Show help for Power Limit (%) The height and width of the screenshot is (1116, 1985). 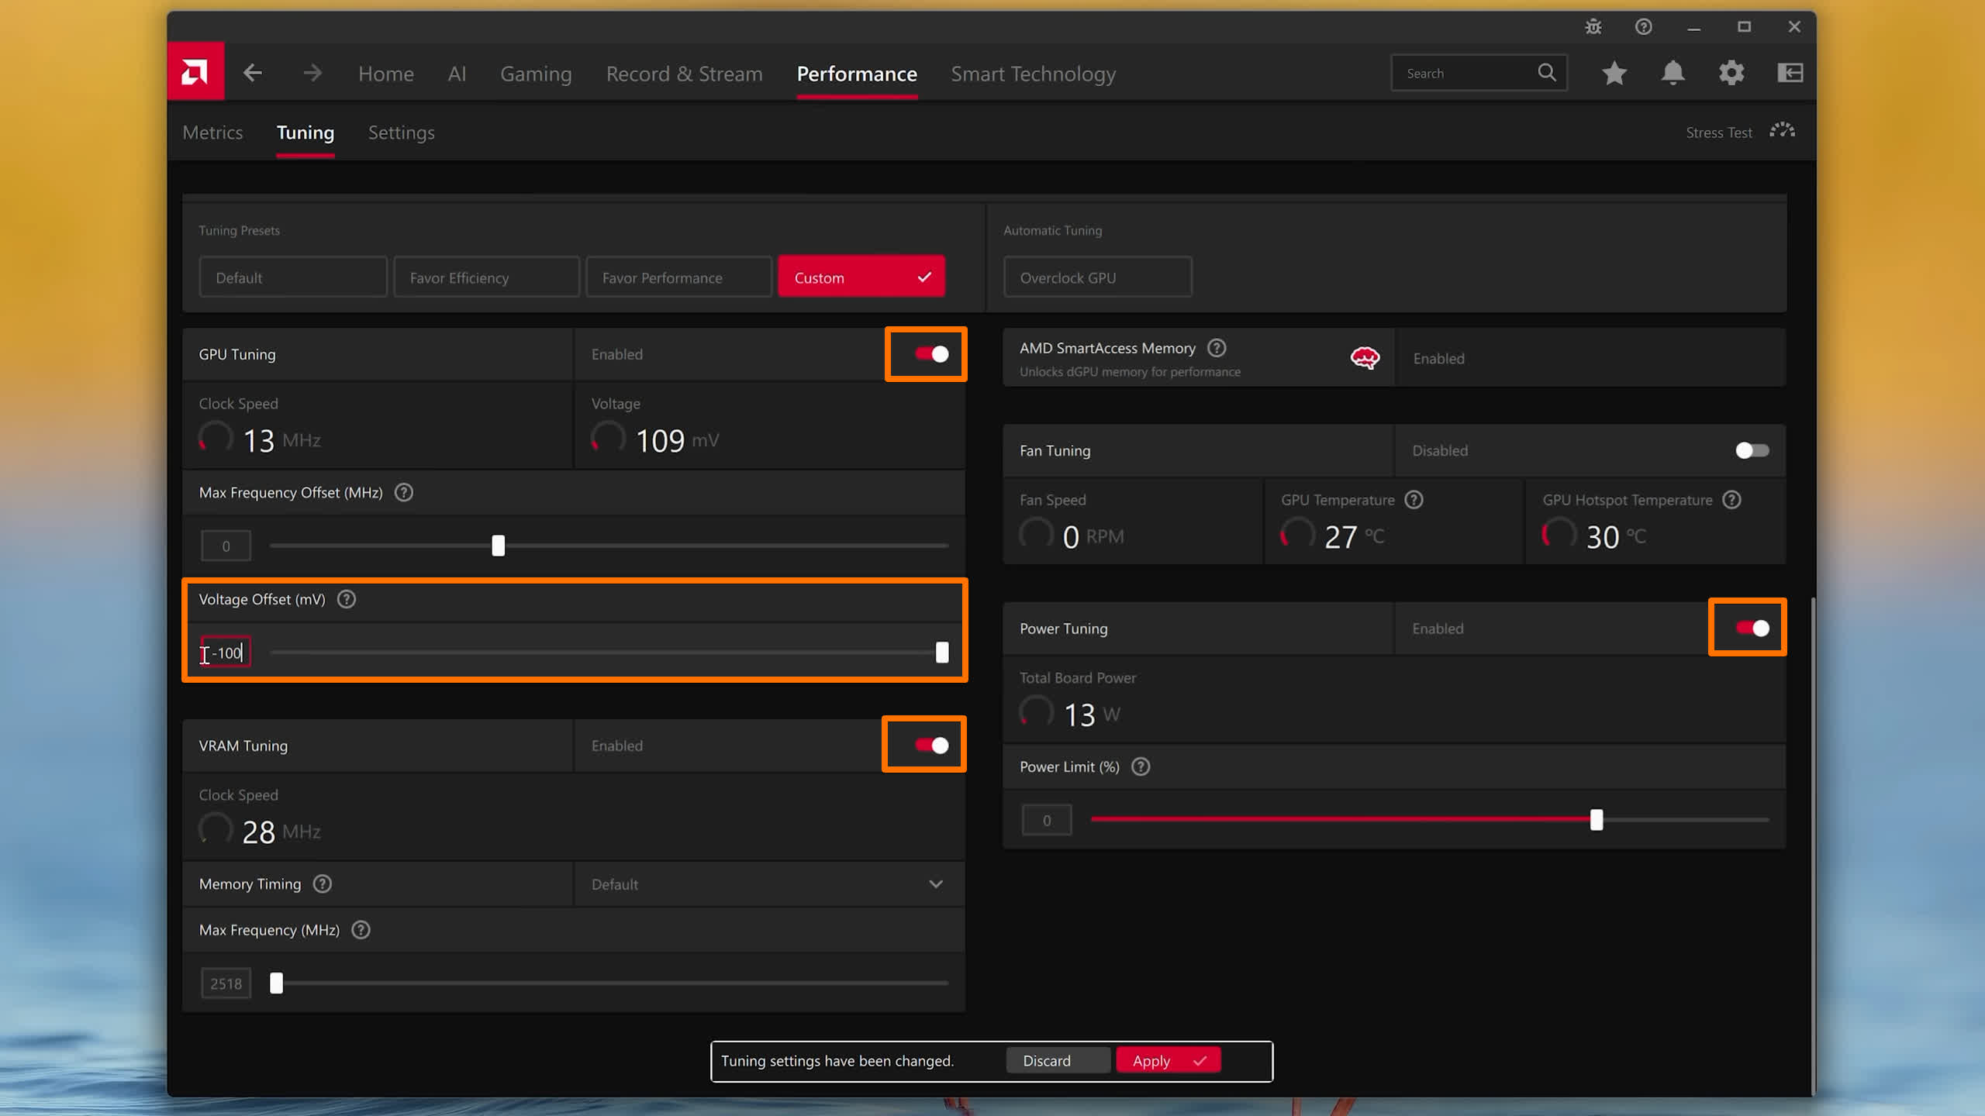[x=1141, y=767]
